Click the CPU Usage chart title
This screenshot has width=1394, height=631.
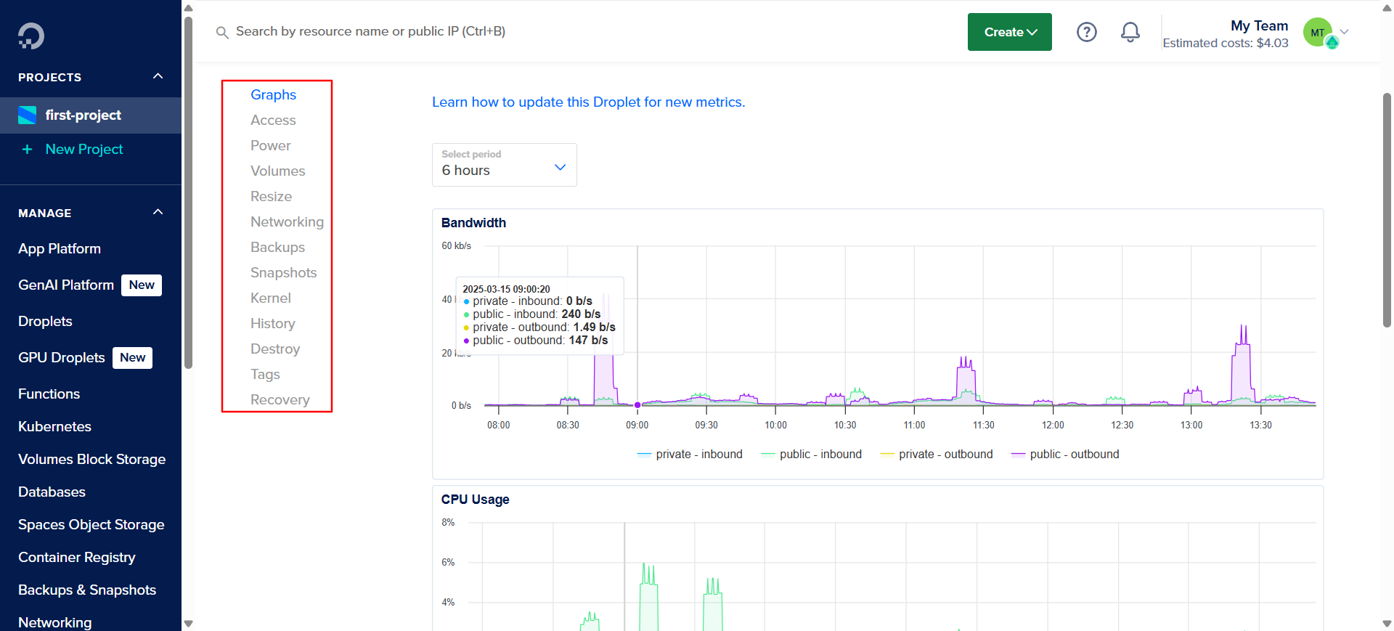click(475, 500)
